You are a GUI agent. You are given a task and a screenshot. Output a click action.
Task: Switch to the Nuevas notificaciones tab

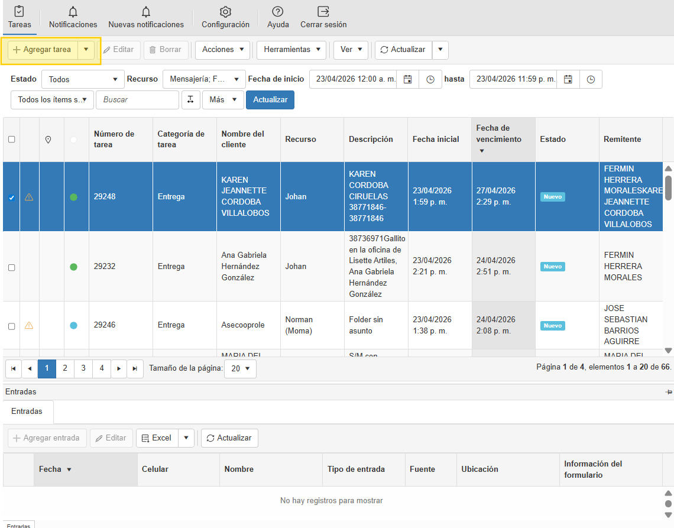click(x=146, y=18)
